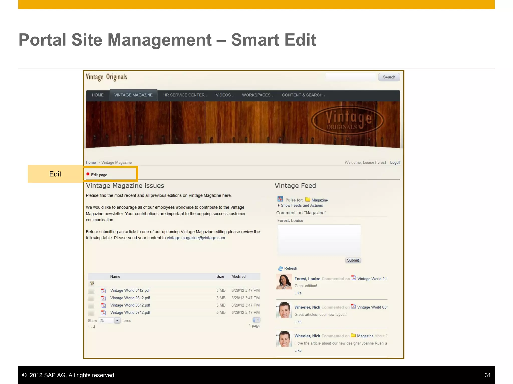Click the Search button
This screenshot has height=384, width=513.
click(x=389, y=77)
